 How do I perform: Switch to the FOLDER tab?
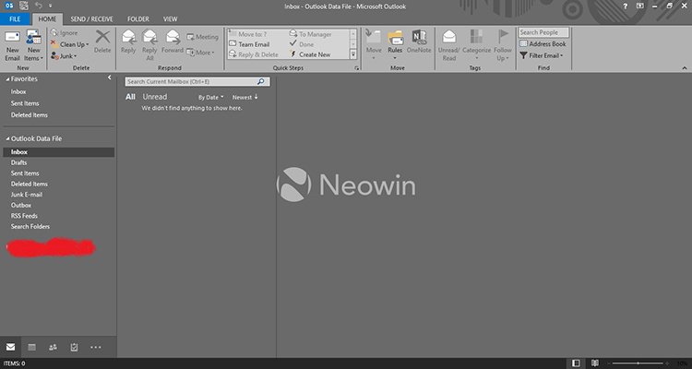click(x=138, y=19)
